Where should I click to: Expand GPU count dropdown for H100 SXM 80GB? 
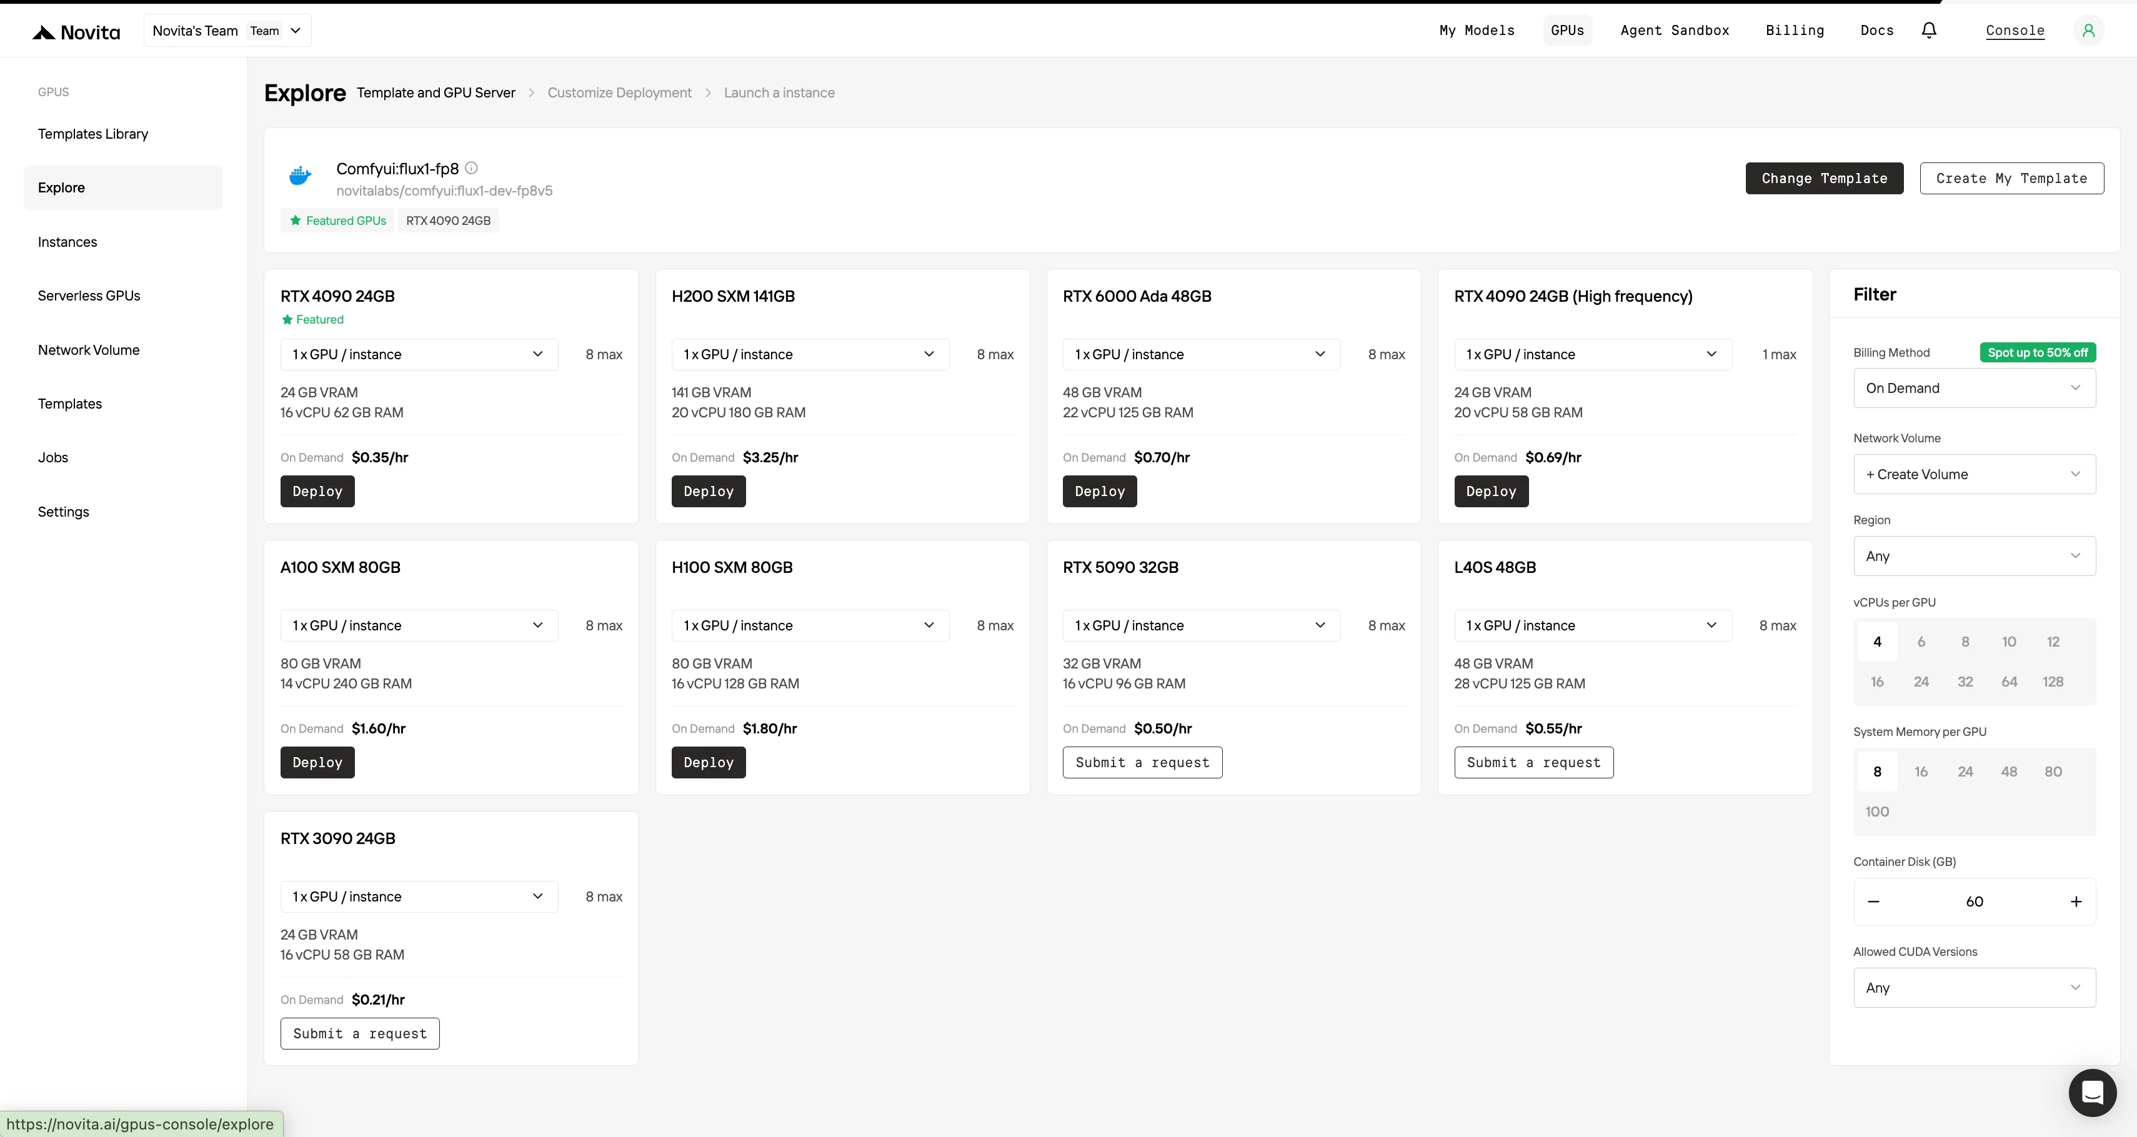[x=810, y=625]
